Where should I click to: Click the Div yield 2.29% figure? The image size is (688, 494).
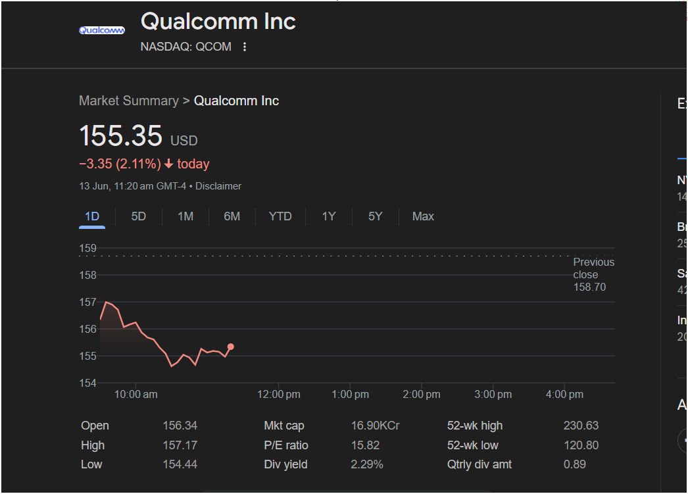(x=367, y=464)
